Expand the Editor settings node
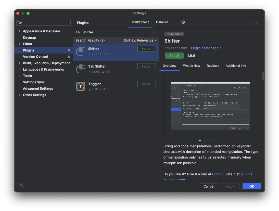 point(20,44)
